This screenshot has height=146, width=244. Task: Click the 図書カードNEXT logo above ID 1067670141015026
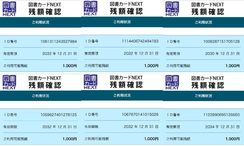(x=91, y=82)
